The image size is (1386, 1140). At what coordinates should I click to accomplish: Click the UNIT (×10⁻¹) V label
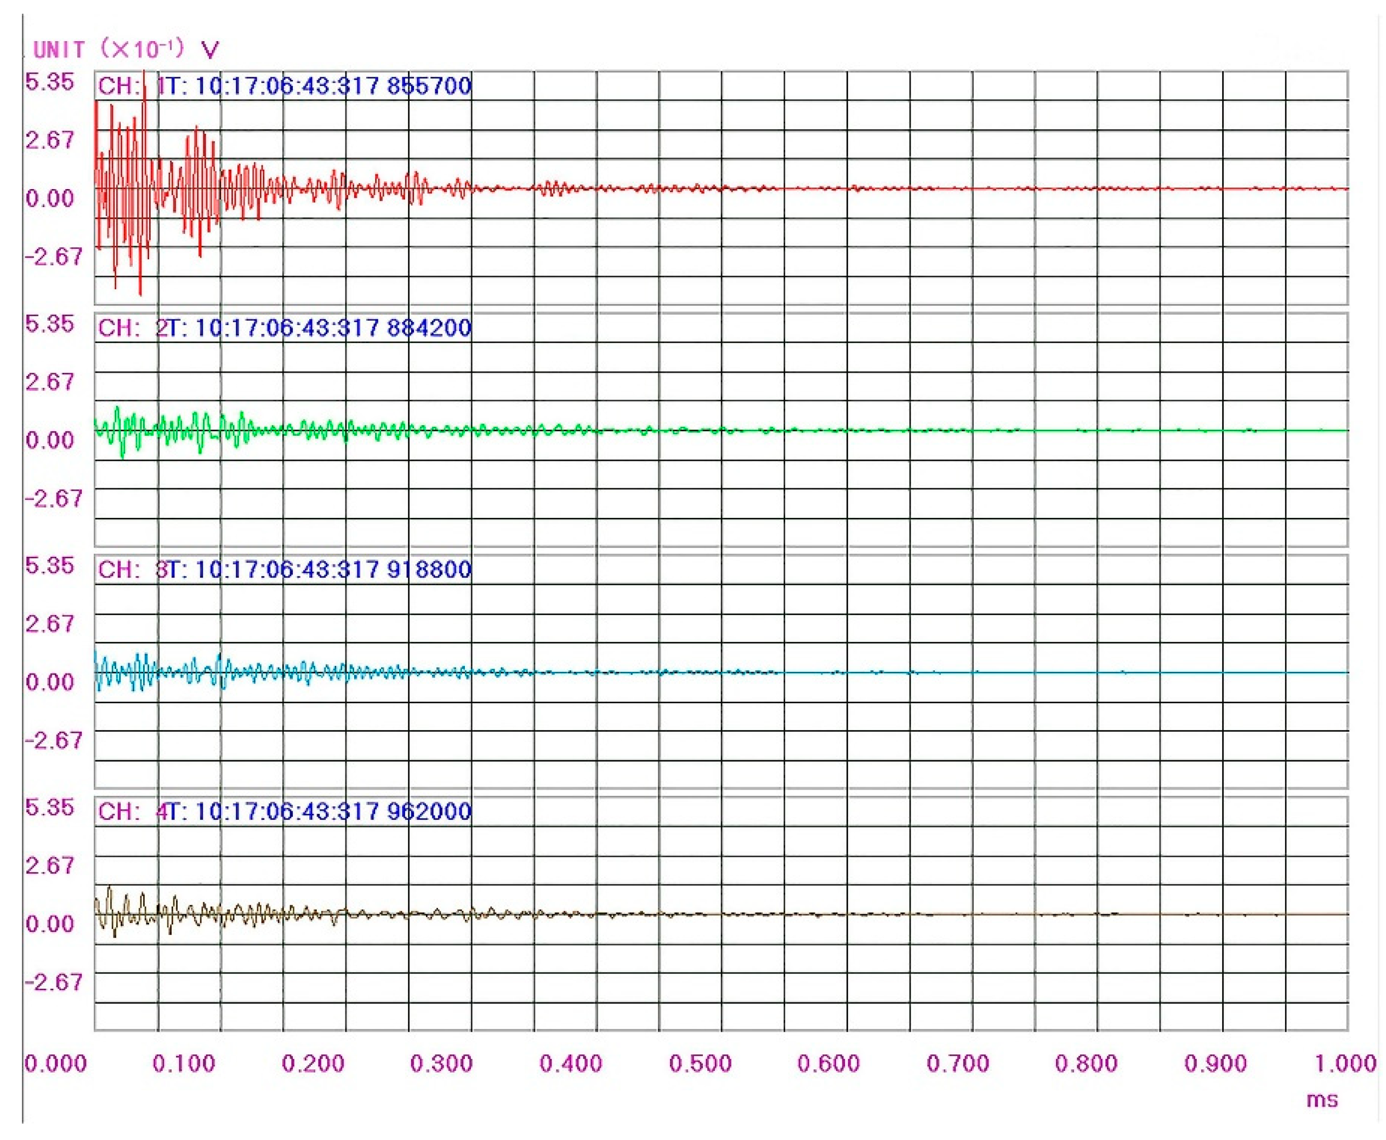coord(126,49)
